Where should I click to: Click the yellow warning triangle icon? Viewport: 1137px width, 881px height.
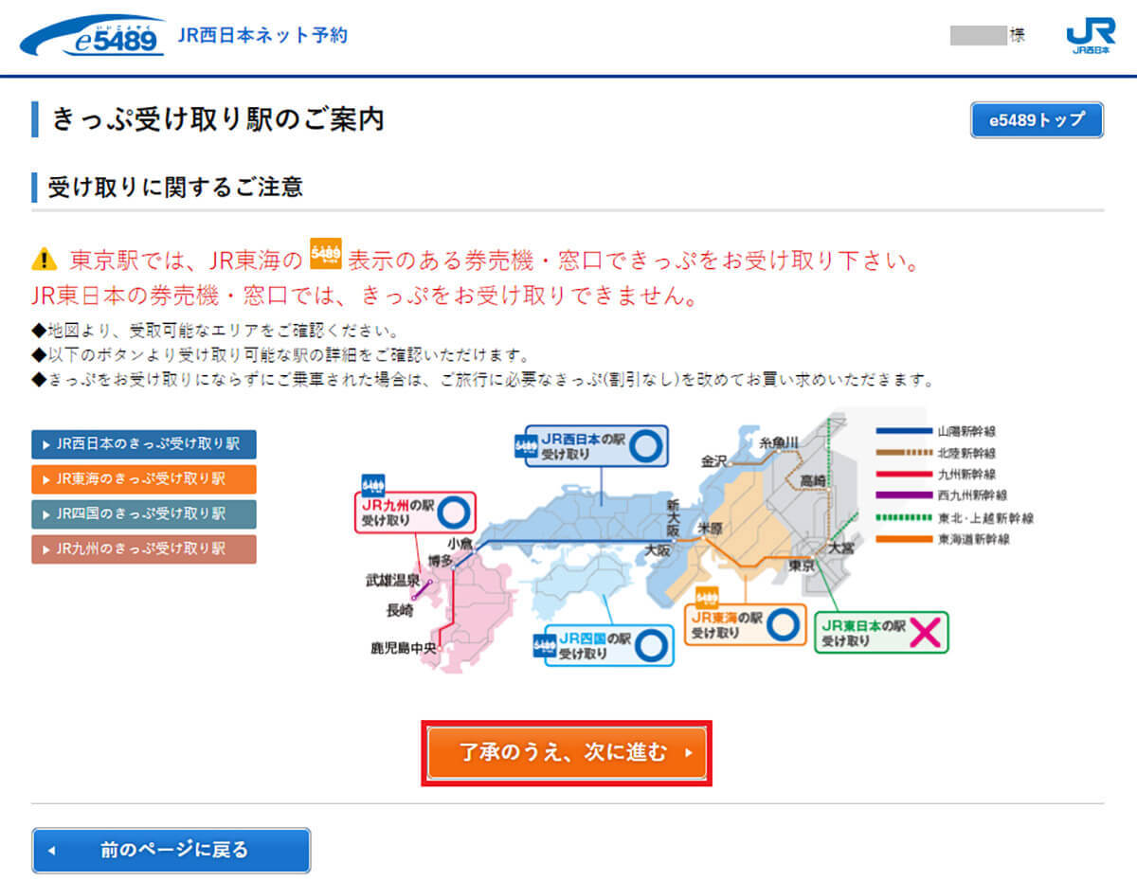coord(45,259)
